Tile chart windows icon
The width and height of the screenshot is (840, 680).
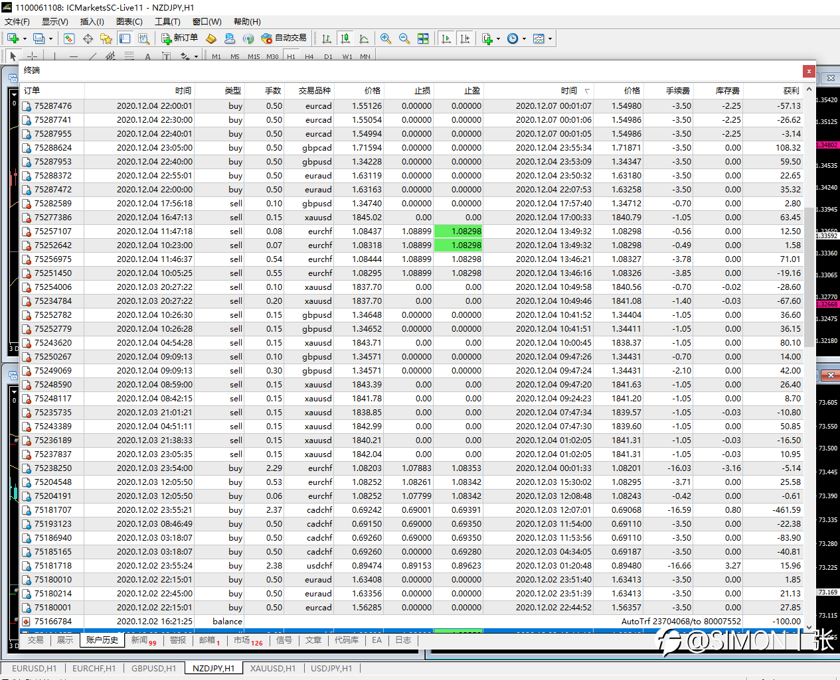423,38
